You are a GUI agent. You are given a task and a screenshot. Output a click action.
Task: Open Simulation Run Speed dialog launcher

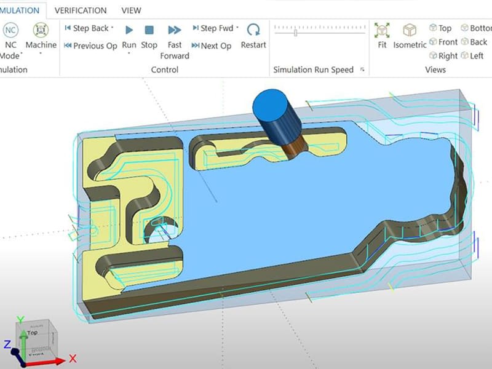click(x=362, y=69)
